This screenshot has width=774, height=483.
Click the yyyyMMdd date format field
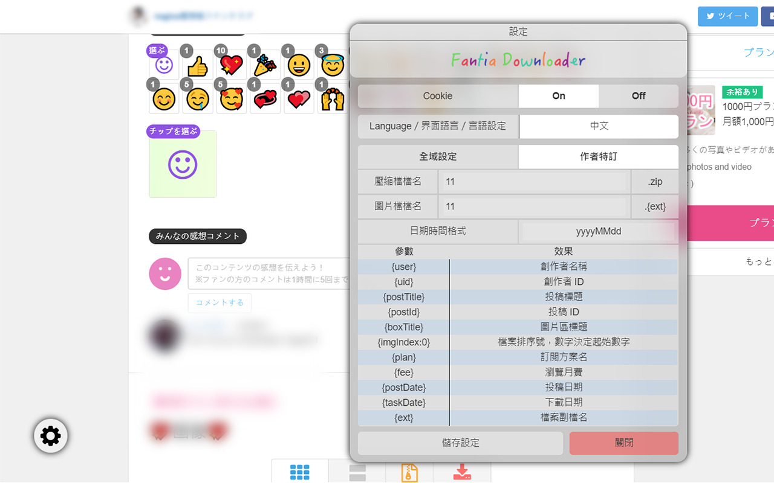(x=599, y=232)
